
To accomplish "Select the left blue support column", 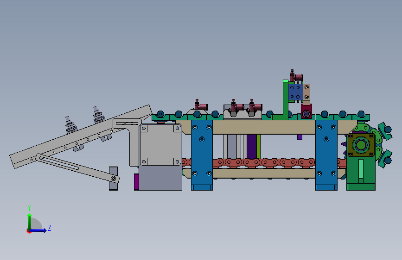I will click(x=202, y=155).
